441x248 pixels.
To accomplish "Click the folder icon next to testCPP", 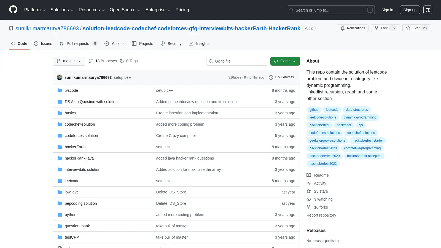I will coord(60,237).
